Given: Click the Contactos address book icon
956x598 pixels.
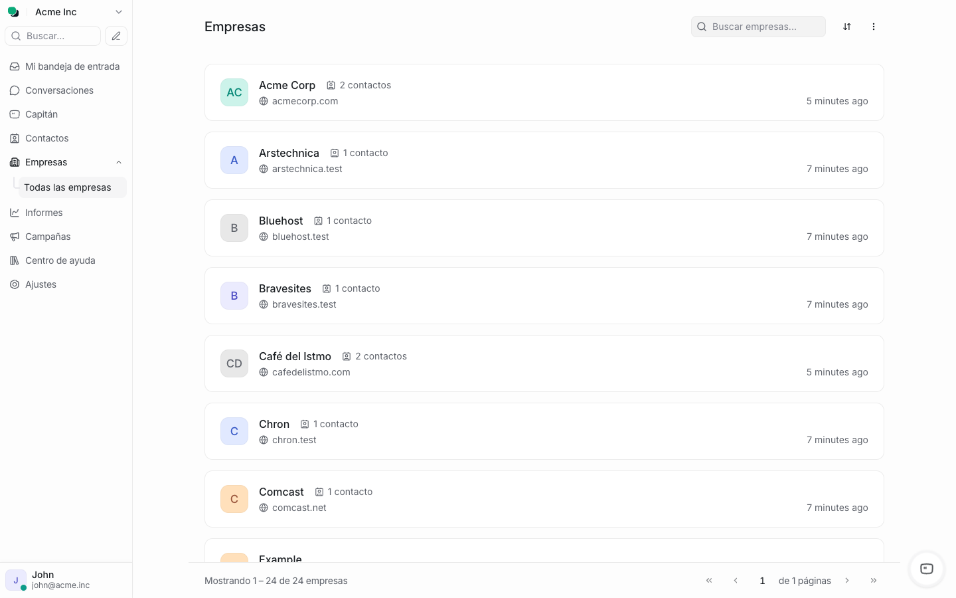Looking at the screenshot, I should (15, 138).
